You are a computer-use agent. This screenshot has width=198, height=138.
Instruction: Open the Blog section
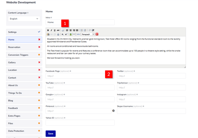24,101
